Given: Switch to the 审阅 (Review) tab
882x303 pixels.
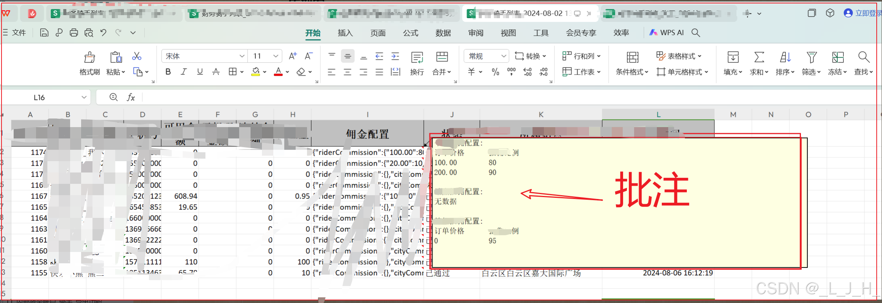Looking at the screenshot, I should (476, 33).
